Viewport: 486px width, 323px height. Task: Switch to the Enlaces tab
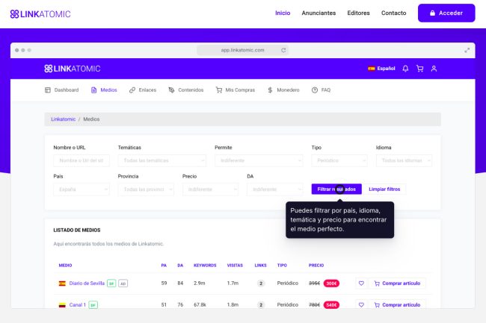[x=143, y=90]
